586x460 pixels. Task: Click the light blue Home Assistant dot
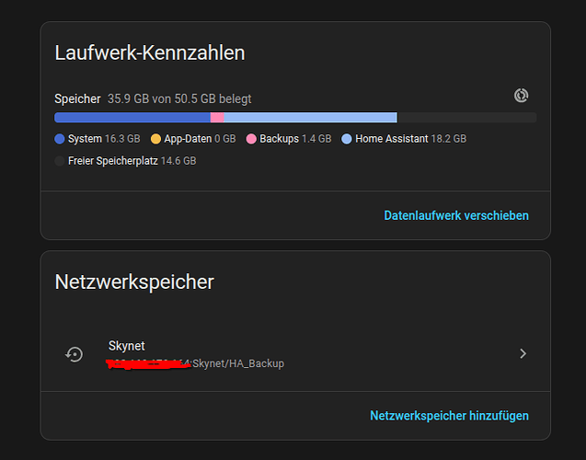(x=347, y=139)
